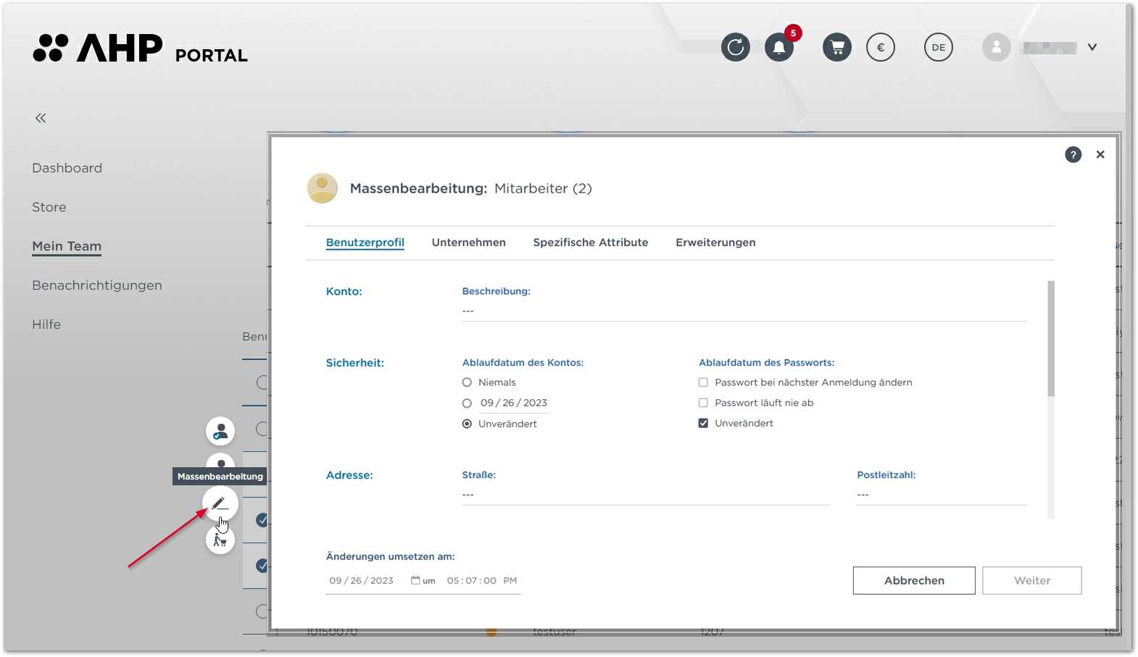This screenshot has height=657, width=1138.
Task: Click the person-with-cart action icon
Action: pos(220,540)
